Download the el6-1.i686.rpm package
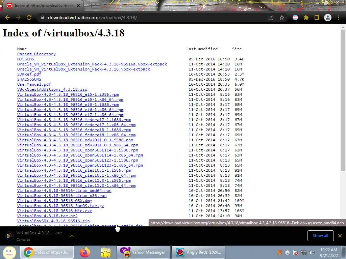The height and width of the screenshot is (259, 346). click(68, 105)
